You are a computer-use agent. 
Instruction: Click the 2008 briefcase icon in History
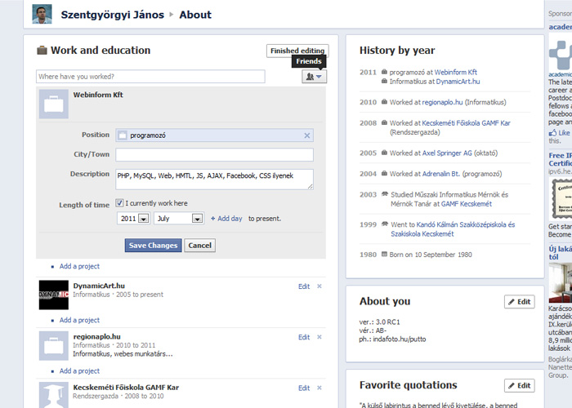click(384, 122)
